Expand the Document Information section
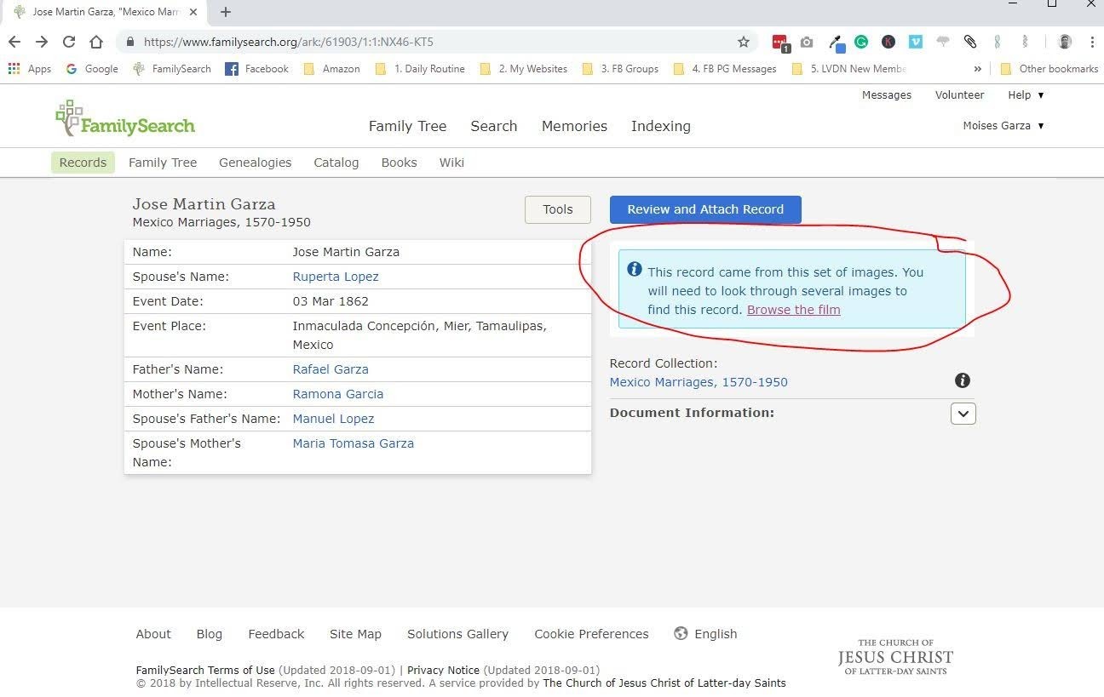Screen dimensions: 1104x697 963,414
